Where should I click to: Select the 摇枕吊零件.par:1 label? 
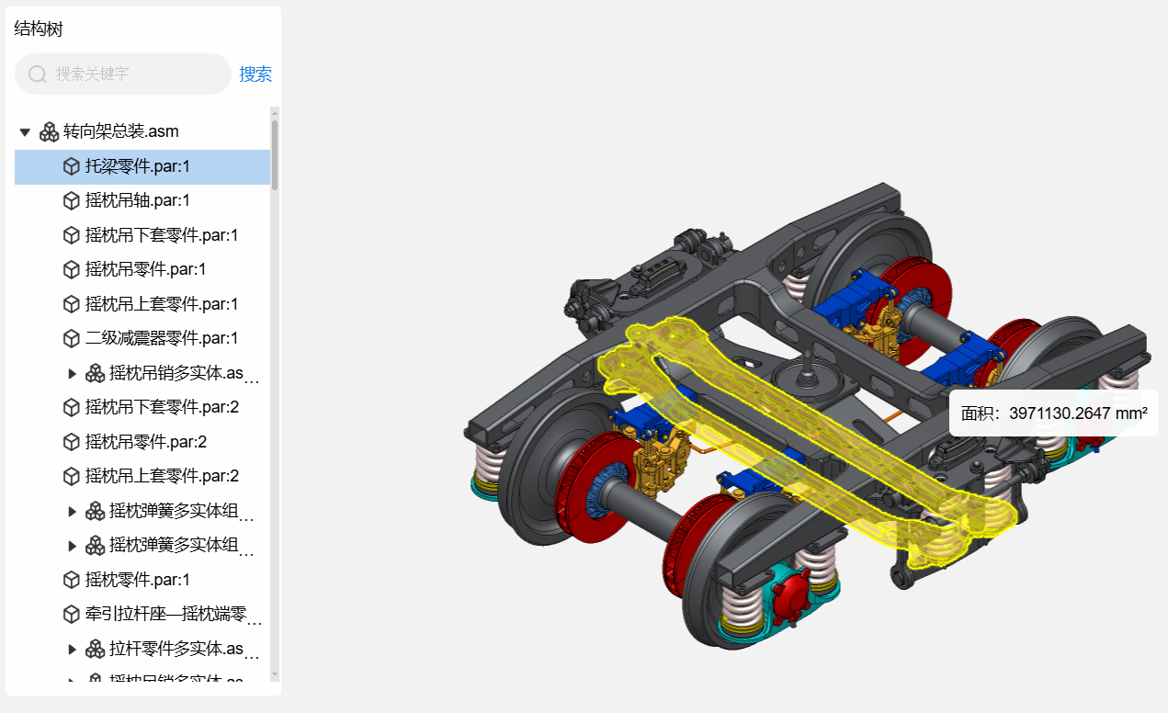coord(146,269)
